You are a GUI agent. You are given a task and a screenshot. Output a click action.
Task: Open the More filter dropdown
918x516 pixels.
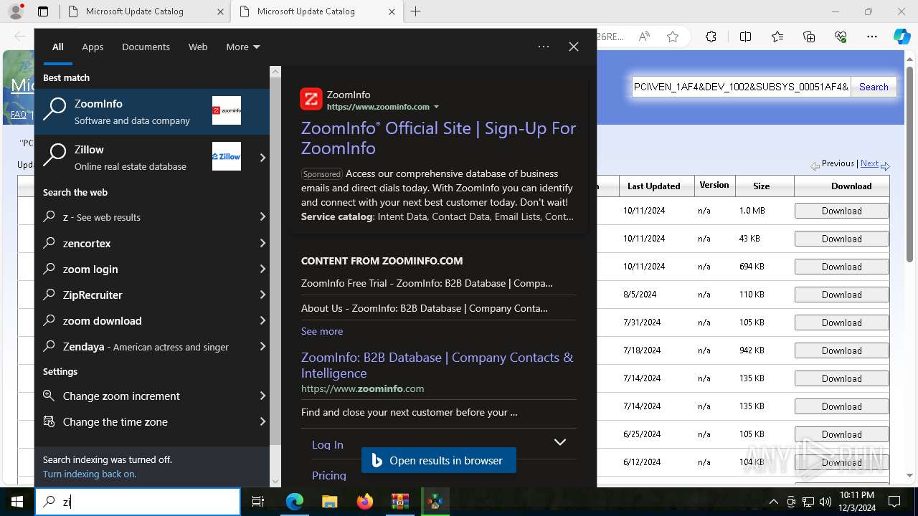click(242, 47)
